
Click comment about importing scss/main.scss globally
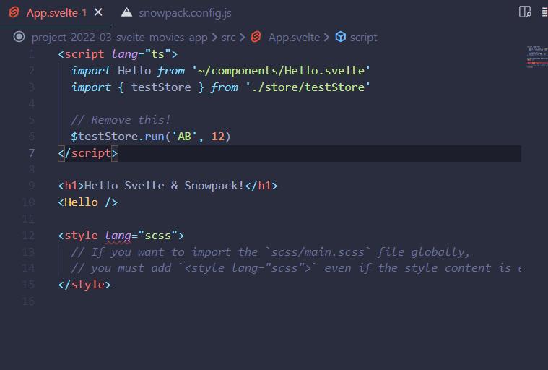click(x=270, y=252)
